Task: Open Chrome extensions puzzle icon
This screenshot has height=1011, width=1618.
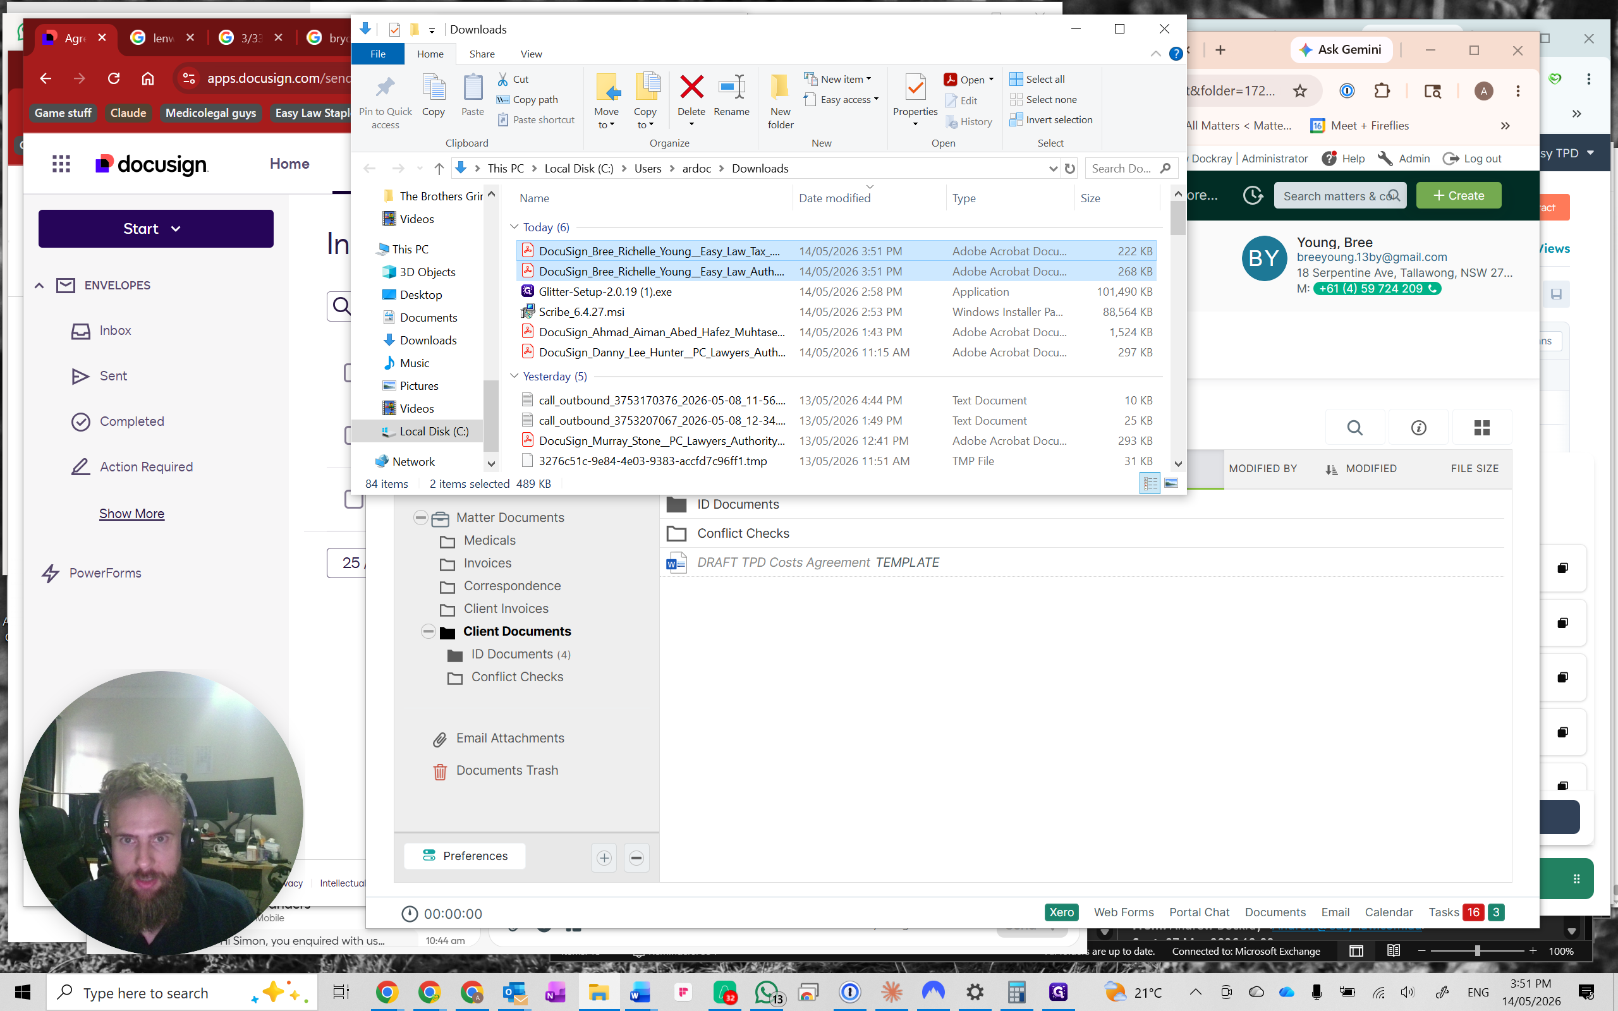Action: 1382,91
